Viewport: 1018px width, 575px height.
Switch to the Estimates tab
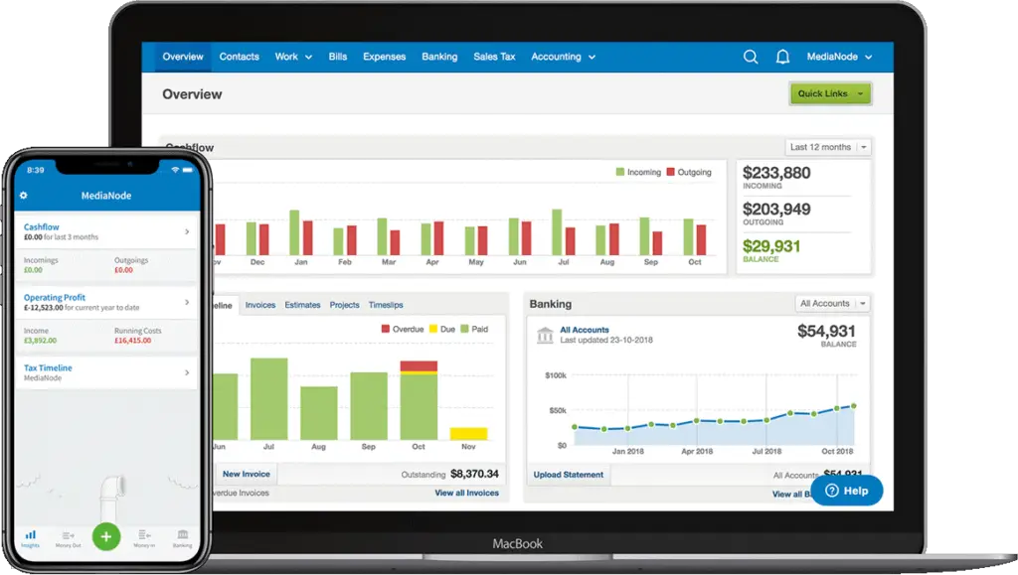pos(302,305)
